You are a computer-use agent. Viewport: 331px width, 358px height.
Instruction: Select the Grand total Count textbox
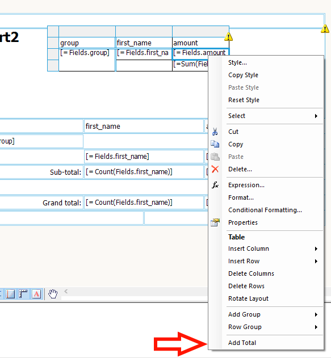tap(144, 203)
